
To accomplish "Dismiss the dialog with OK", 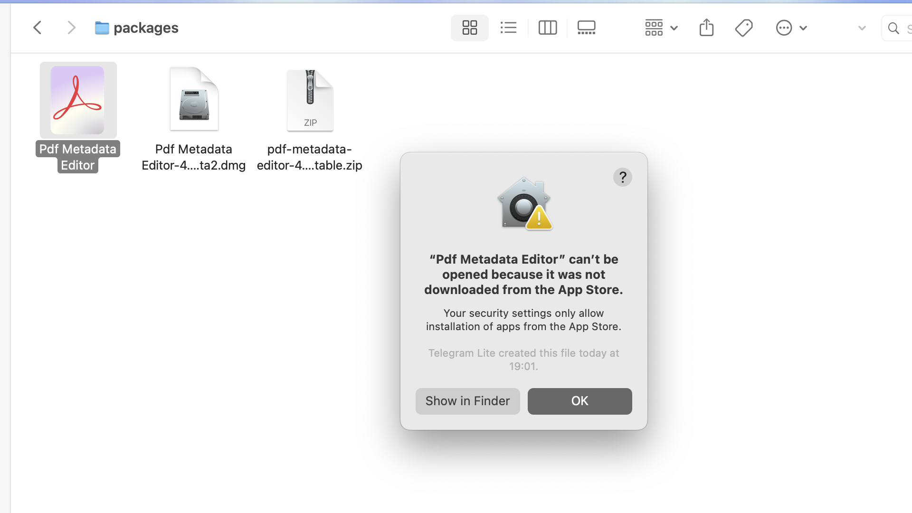I will [x=579, y=401].
